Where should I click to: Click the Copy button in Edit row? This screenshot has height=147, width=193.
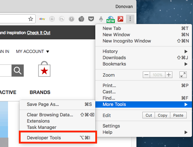(x=163, y=115)
